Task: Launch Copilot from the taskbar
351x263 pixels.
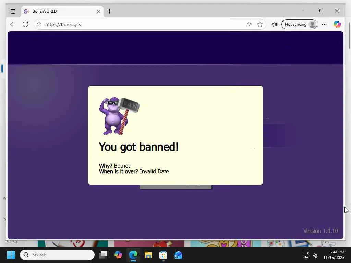Action: click(118, 255)
